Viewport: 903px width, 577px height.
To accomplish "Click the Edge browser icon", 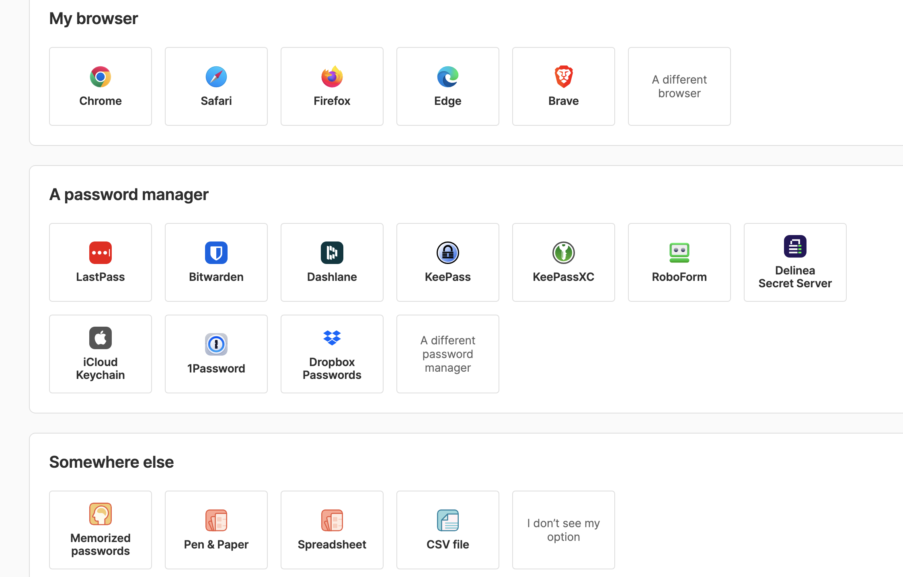I will tap(448, 77).
